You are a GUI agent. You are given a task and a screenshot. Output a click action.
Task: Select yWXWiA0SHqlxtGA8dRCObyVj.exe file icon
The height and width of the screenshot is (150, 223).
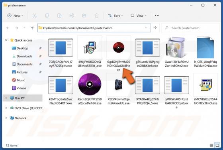coord(176,85)
